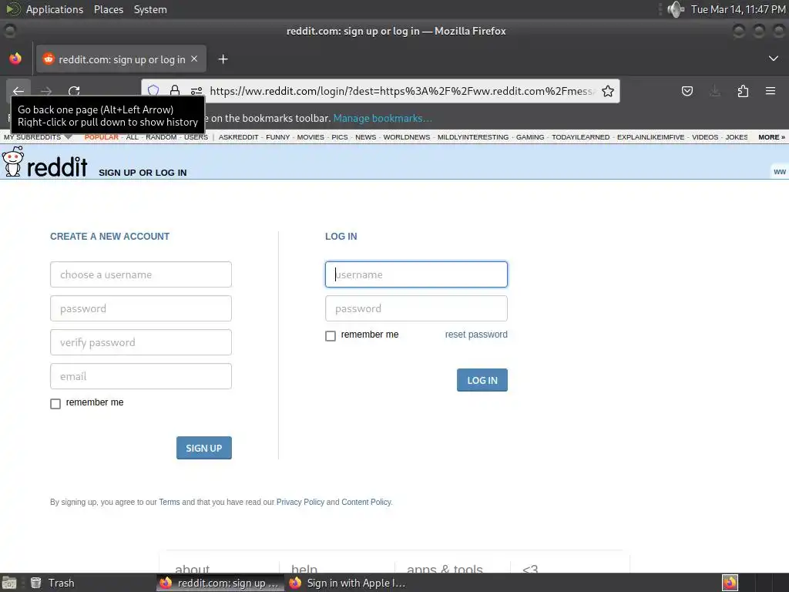Click the sign-up password field
Viewport: 789px width, 592px height.
[141, 308]
